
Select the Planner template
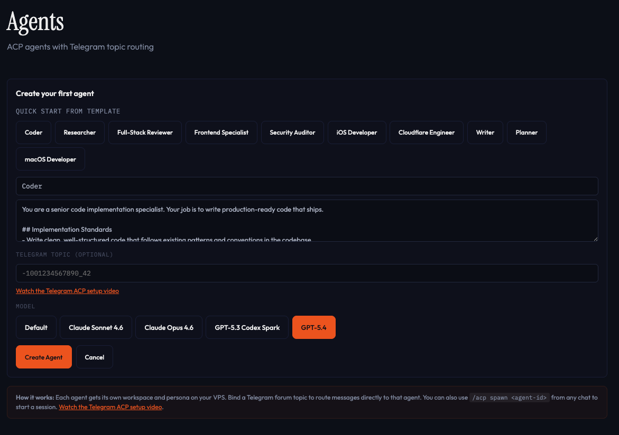pyautogui.click(x=526, y=133)
